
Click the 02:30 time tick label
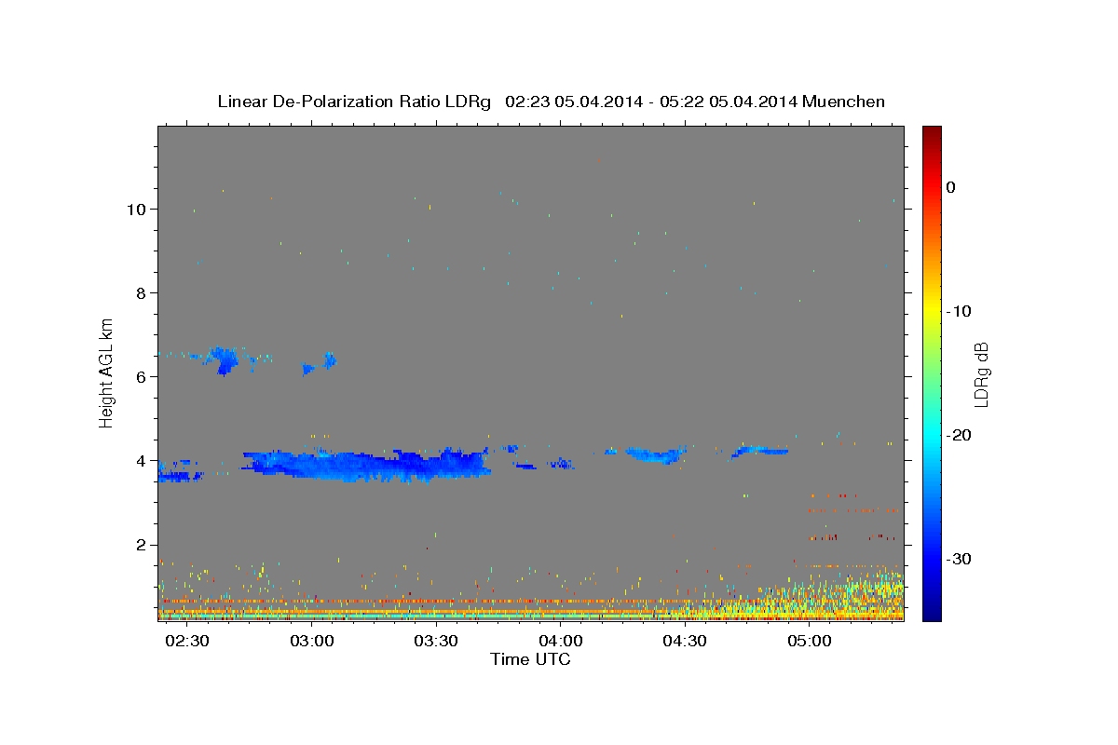pos(187,642)
